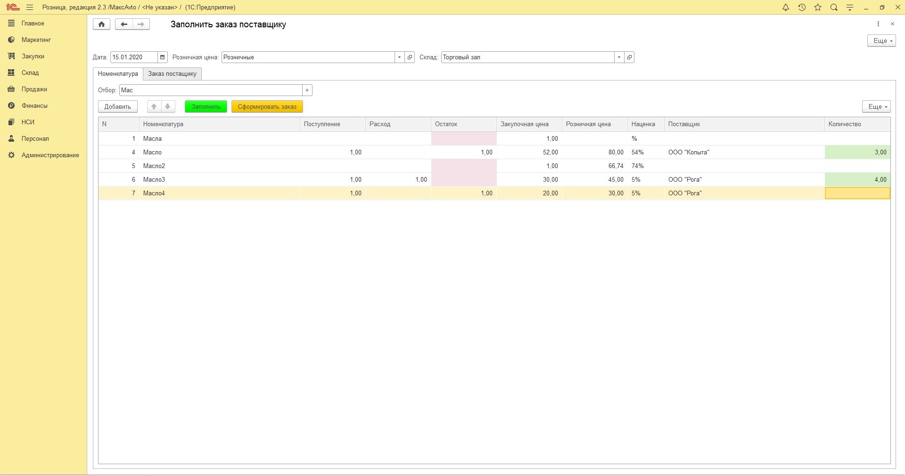Click Поставщик column header
Screen dimensions: 905x475
744,124
